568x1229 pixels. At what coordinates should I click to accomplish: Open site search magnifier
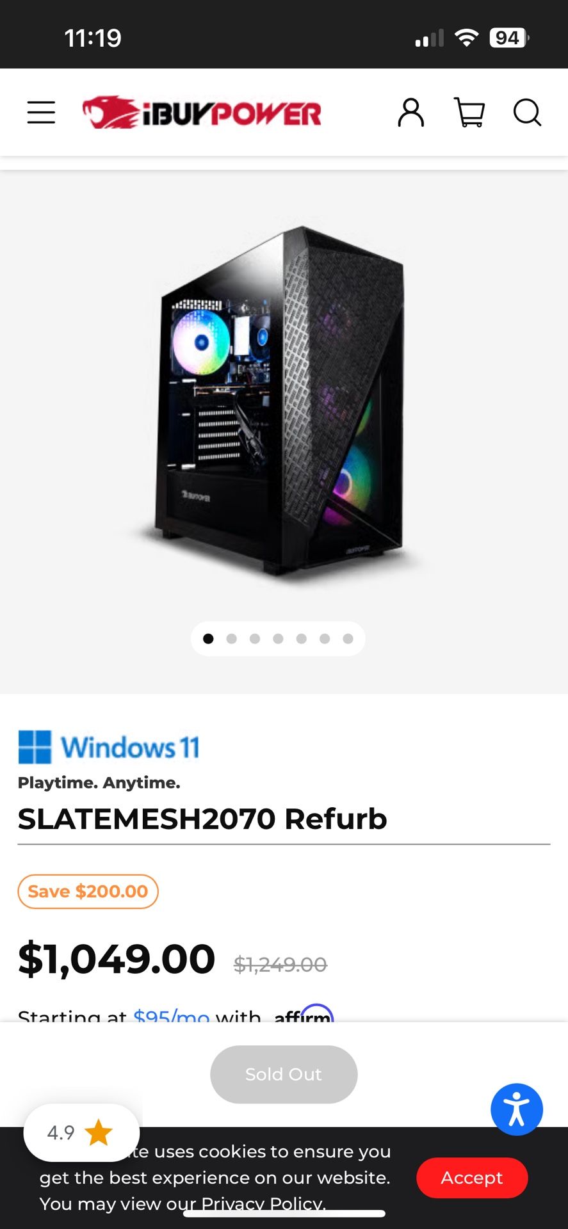pyautogui.click(x=528, y=113)
